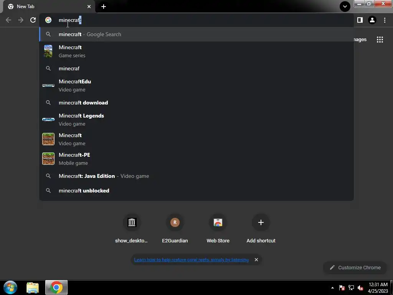Click the Minecraft Game series thumbnail
This screenshot has width=393, height=295.
coord(48,51)
